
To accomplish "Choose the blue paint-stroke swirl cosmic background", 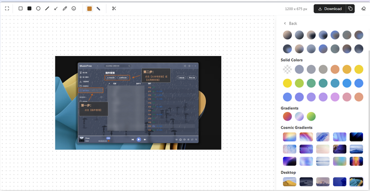I will tap(323, 137).
